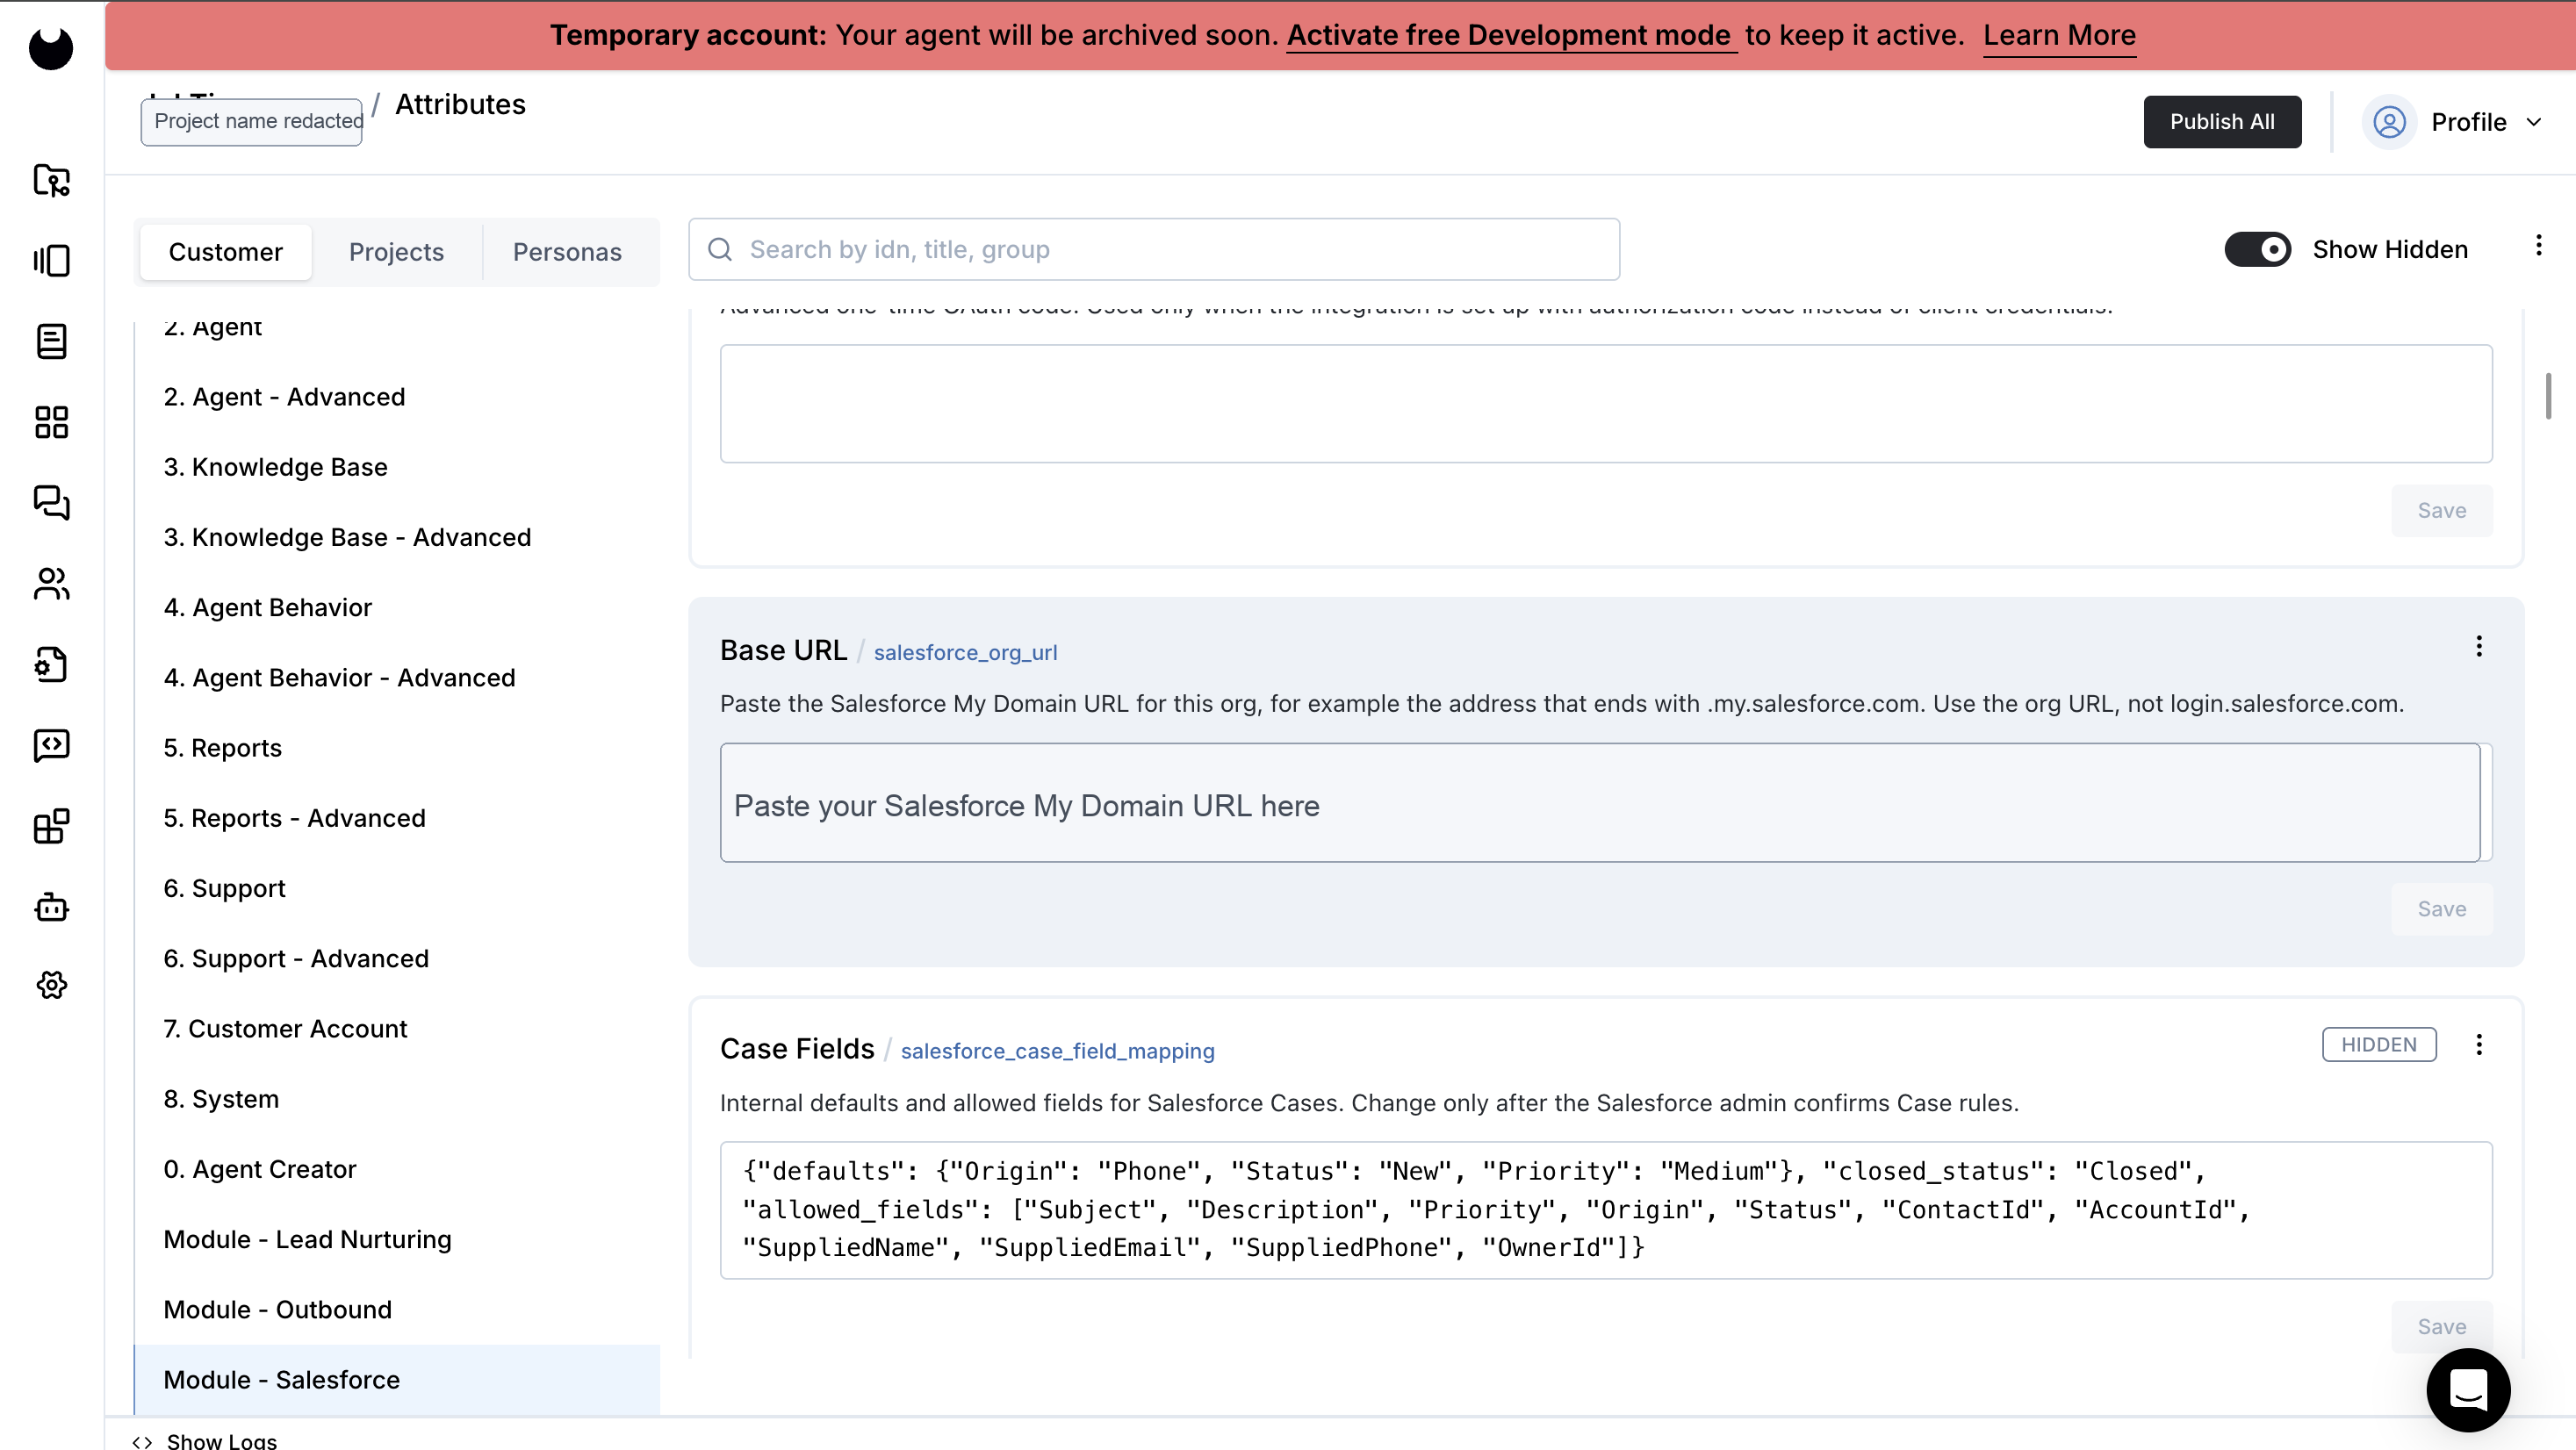
Task: Open the file settings icon in the sidebar
Action: coord(51,665)
